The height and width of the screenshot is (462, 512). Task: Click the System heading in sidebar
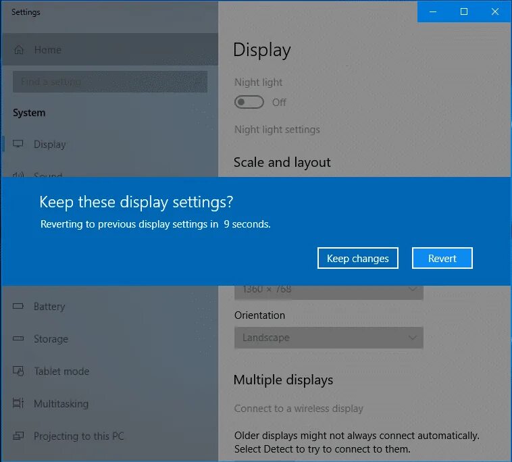click(29, 113)
